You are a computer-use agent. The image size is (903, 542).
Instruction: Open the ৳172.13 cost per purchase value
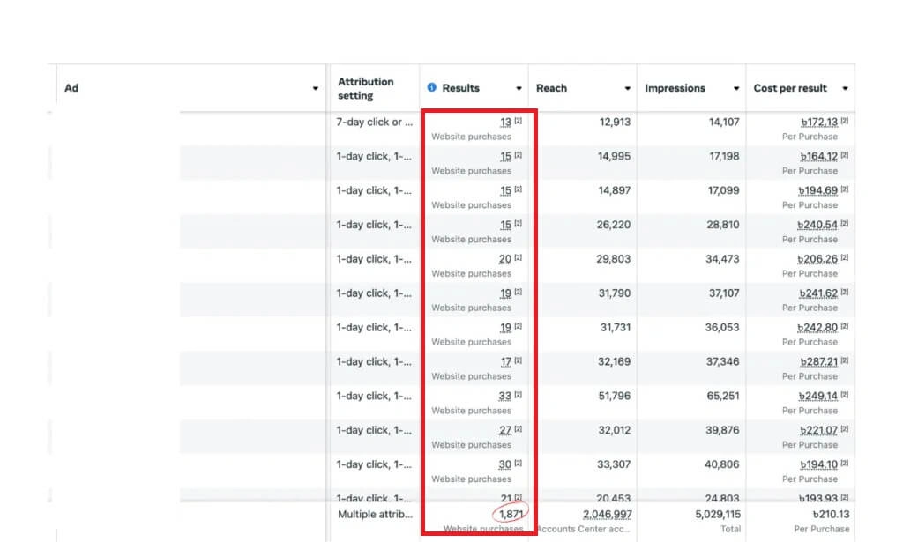pyautogui.click(x=818, y=123)
